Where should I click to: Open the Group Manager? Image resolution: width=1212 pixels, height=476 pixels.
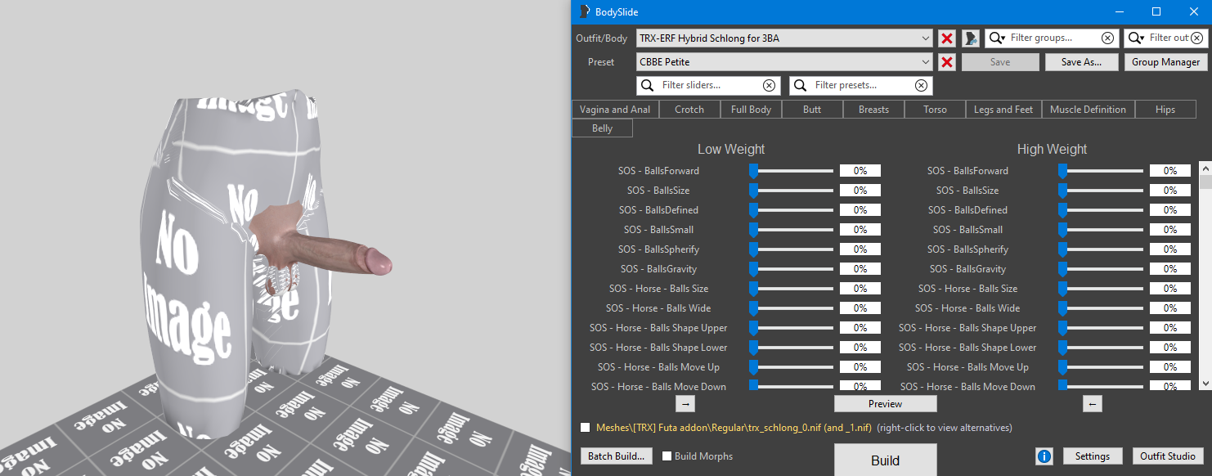pyautogui.click(x=1165, y=62)
